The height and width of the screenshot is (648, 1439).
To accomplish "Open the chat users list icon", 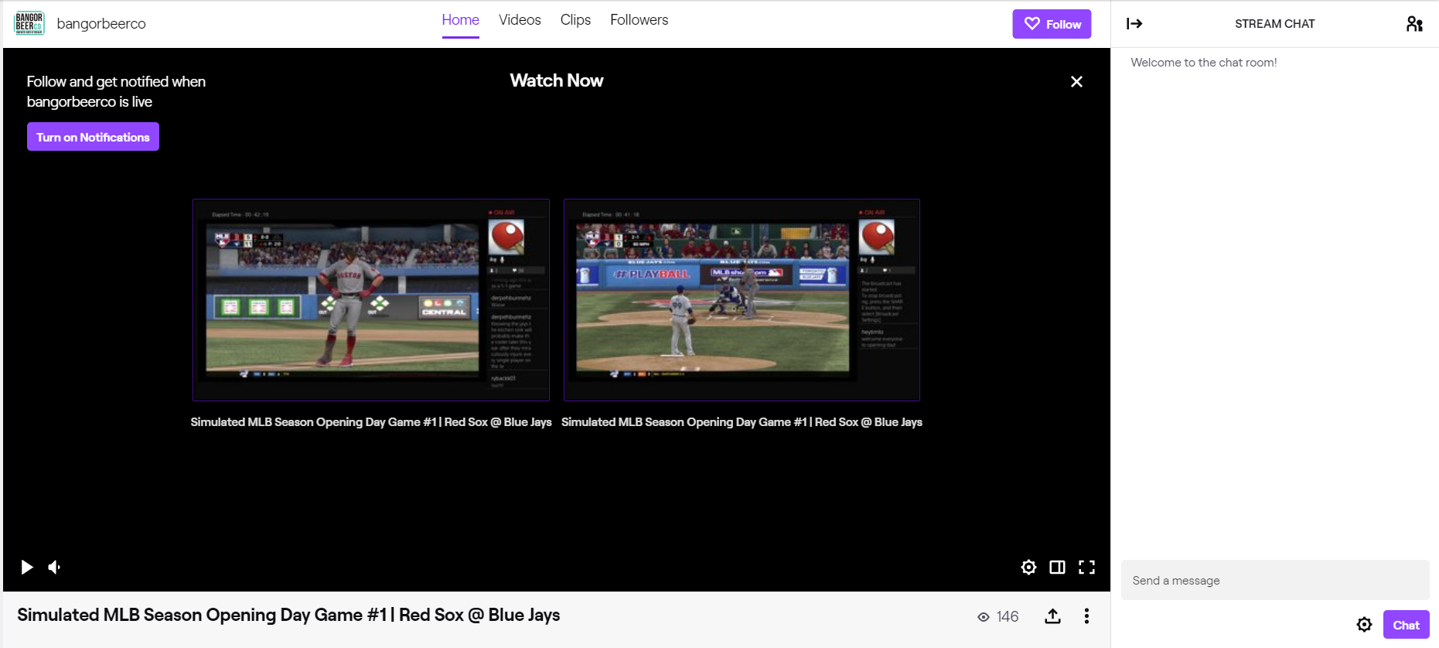I will click(1414, 24).
